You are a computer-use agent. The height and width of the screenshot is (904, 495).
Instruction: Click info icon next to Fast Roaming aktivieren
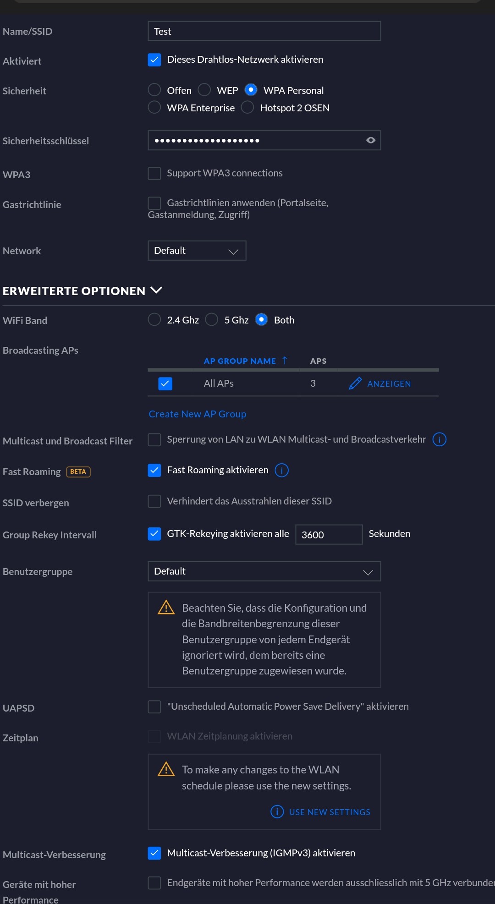coord(281,470)
